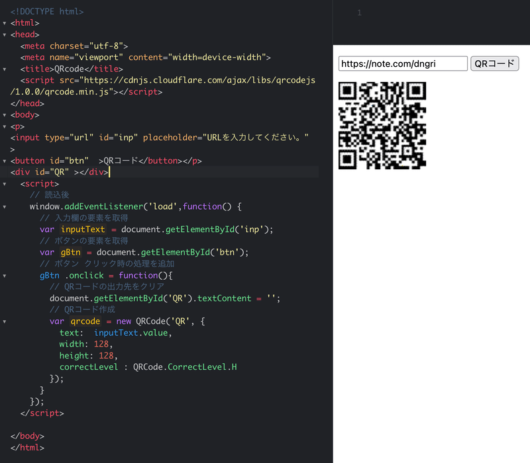Collapse the gBtn.onclick function body
Screen dimensions: 530x463
[5, 275]
